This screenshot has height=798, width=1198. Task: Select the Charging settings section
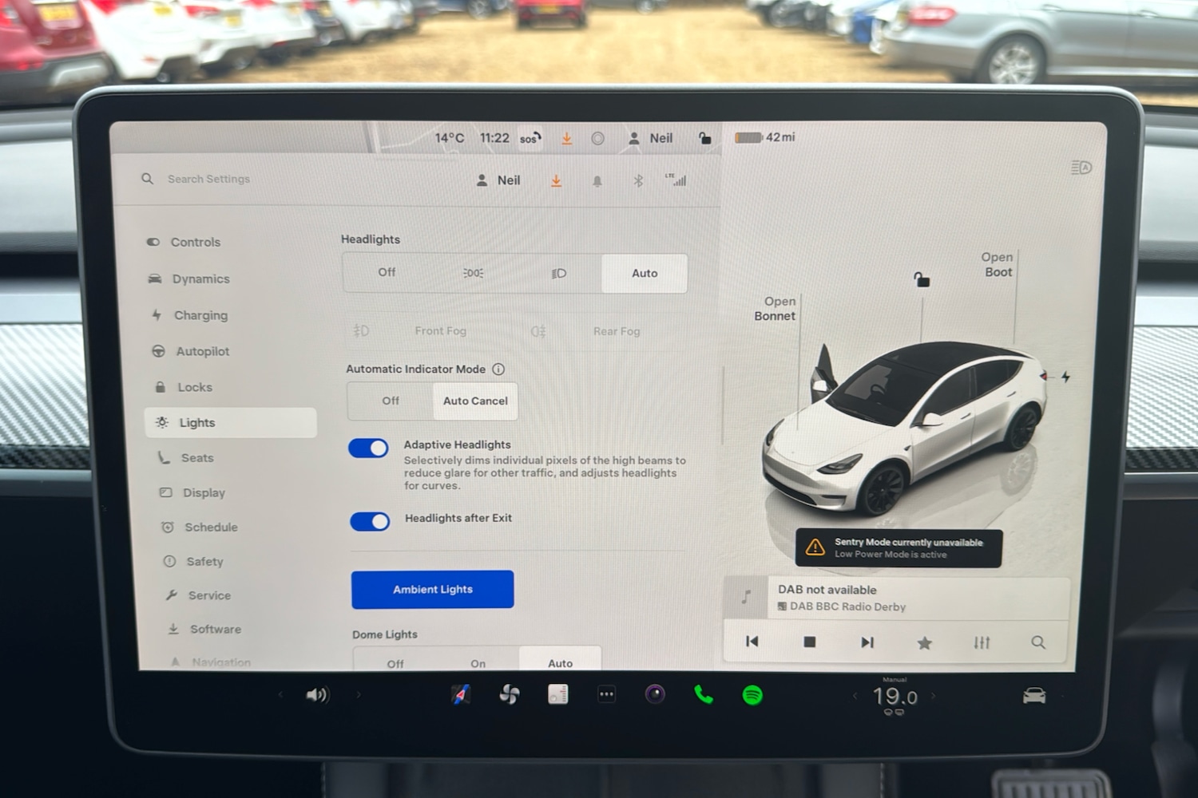point(196,315)
